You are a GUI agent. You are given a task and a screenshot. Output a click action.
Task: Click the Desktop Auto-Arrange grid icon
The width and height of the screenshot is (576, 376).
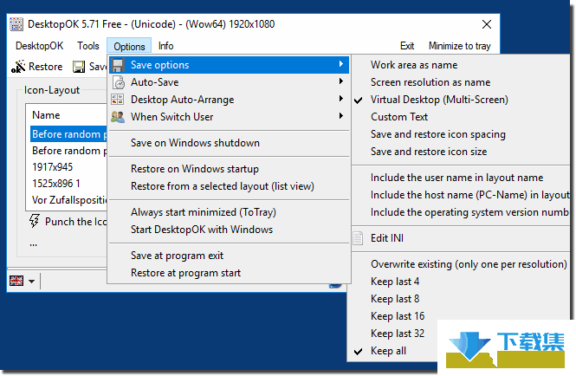point(118,100)
